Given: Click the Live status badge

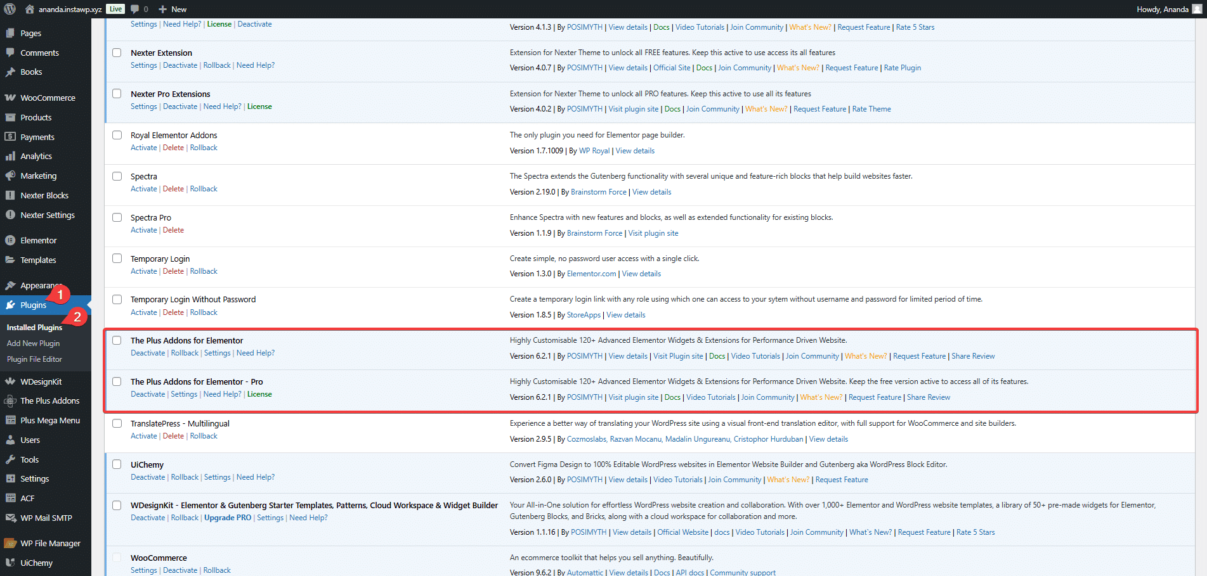Looking at the screenshot, I should [x=115, y=9].
